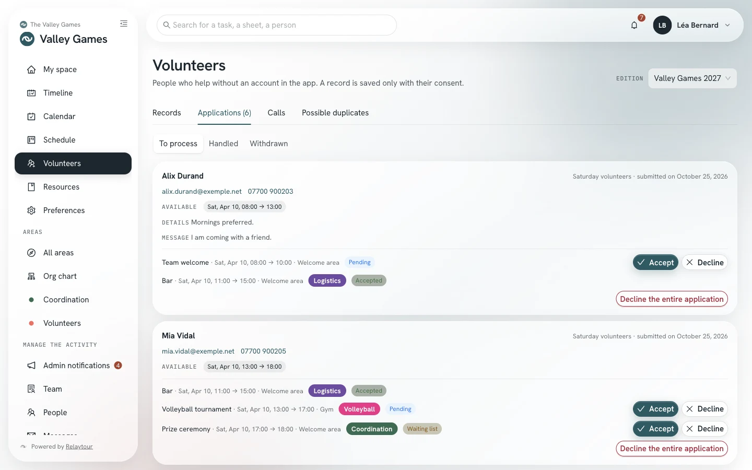Show To process applications
This screenshot has height=470, width=752.
pos(178,144)
